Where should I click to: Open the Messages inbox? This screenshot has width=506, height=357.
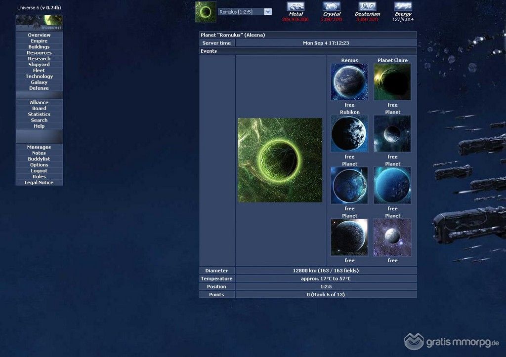pyautogui.click(x=39, y=147)
